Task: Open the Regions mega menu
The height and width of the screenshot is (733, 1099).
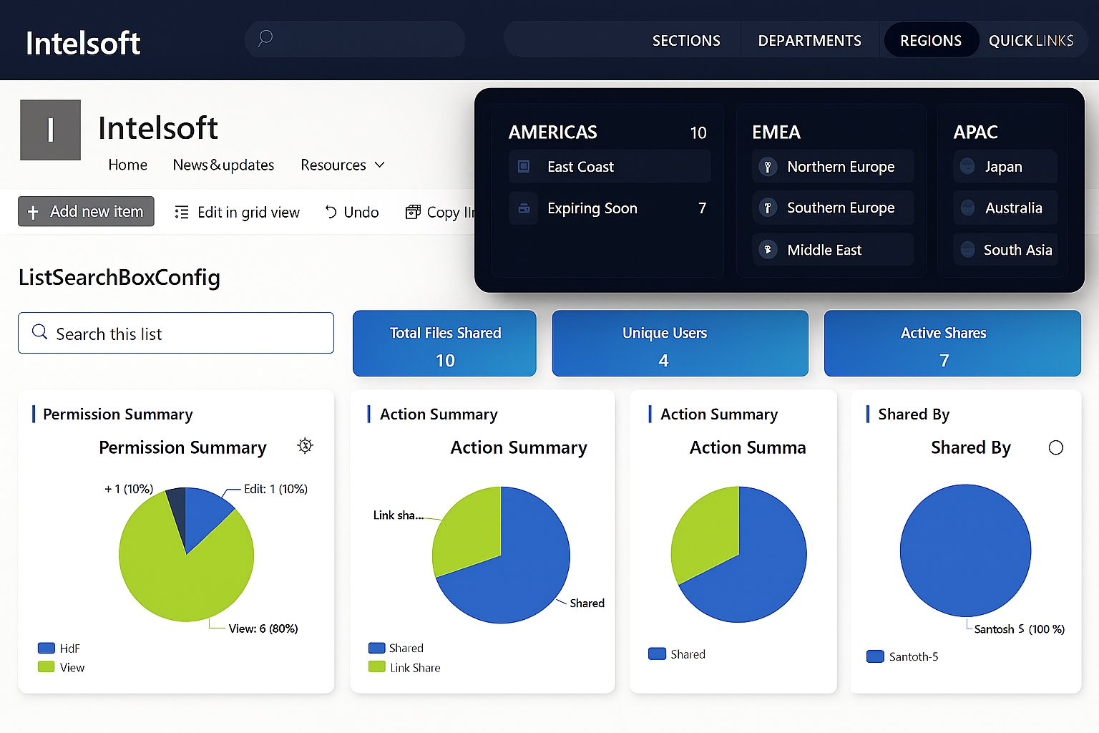Action: [x=930, y=41]
